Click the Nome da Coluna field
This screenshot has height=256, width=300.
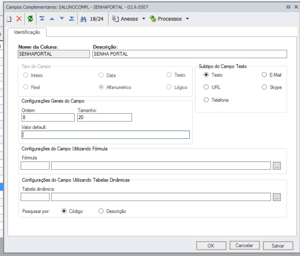point(54,54)
